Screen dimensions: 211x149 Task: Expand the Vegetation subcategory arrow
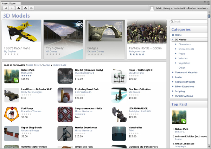coord(175,63)
